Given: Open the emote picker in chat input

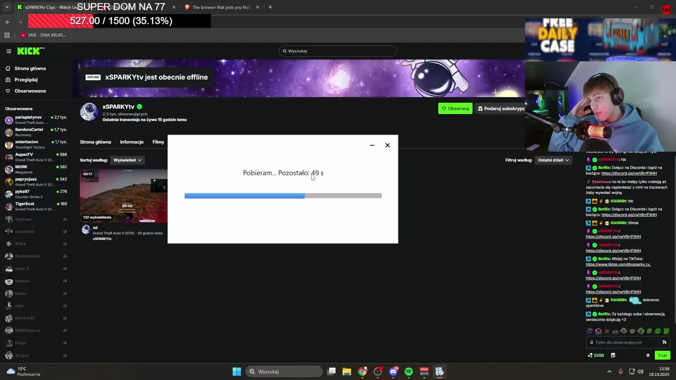Looking at the screenshot, I should point(664,343).
